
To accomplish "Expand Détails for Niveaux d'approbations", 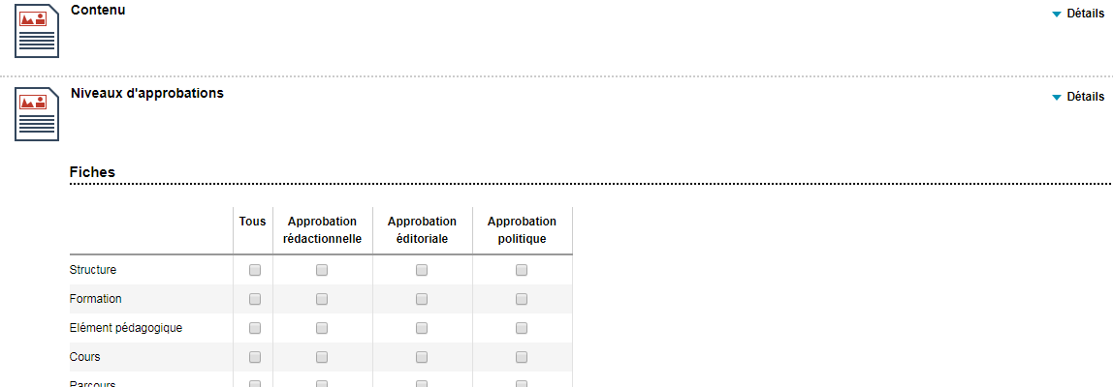I will (1077, 97).
